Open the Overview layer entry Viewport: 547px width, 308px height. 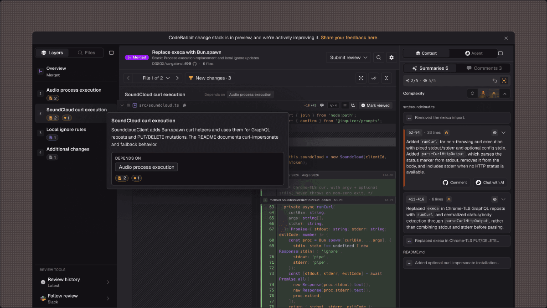coord(76,71)
